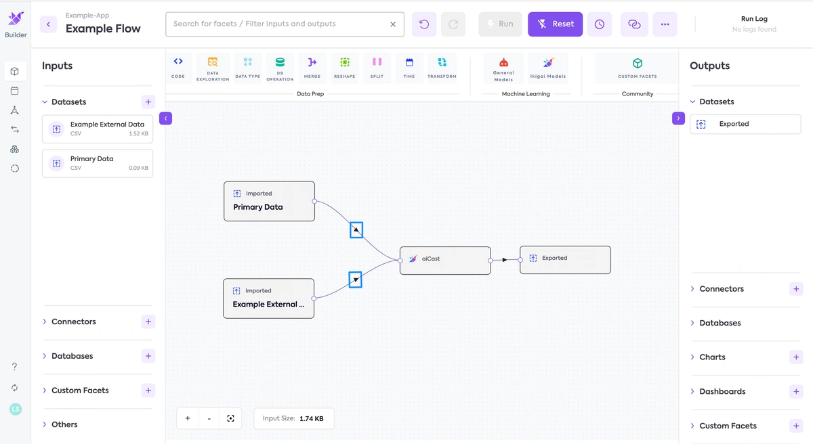The image size is (813, 444).
Task: Add a new input dataset
Action: [148, 102]
